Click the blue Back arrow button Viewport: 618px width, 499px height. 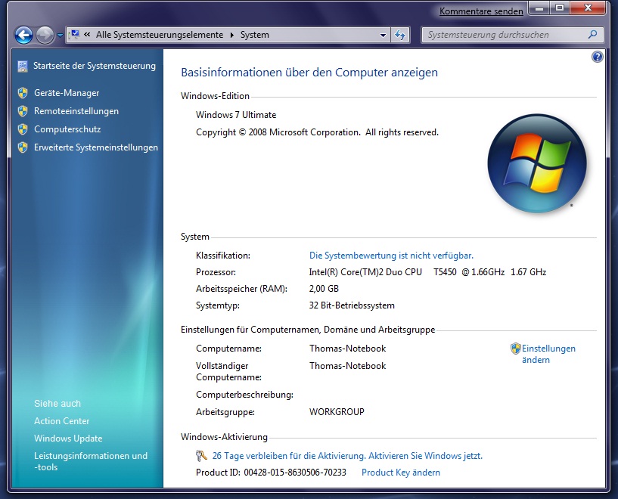click(x=23, y=35)
